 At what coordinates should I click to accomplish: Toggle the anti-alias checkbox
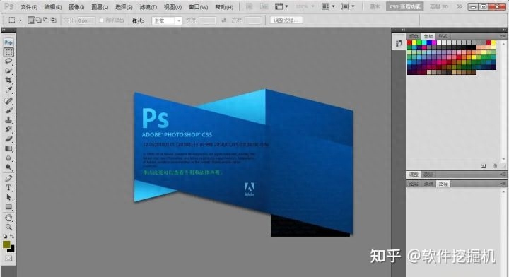pos(101,20)
